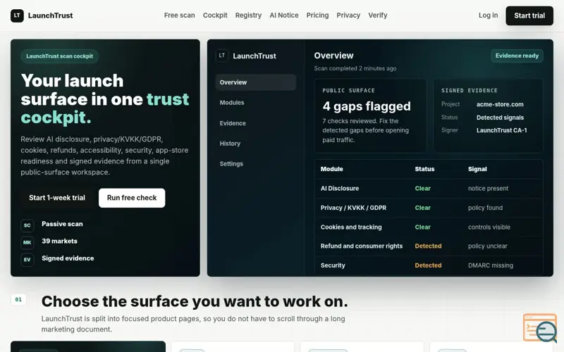Click 'controls visible' signal text
Image resolution: width=564 pixels, height=352 pixels.
point(489,227)
